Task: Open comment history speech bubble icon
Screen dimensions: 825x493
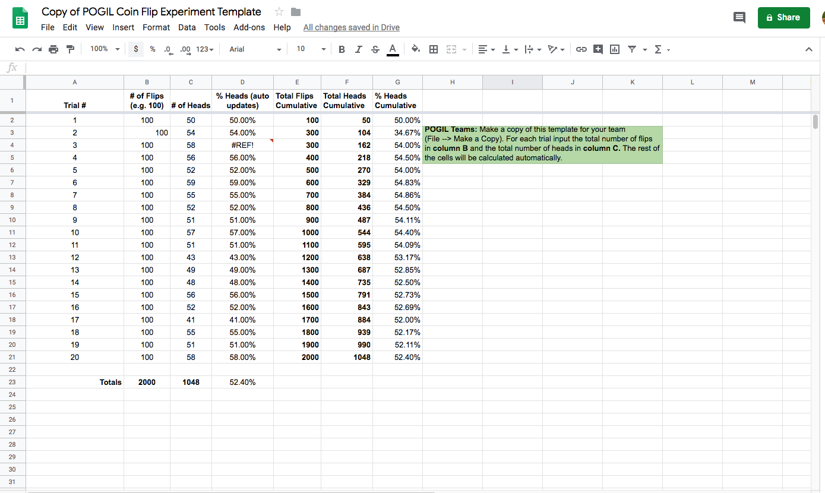Action: (739, 17)
